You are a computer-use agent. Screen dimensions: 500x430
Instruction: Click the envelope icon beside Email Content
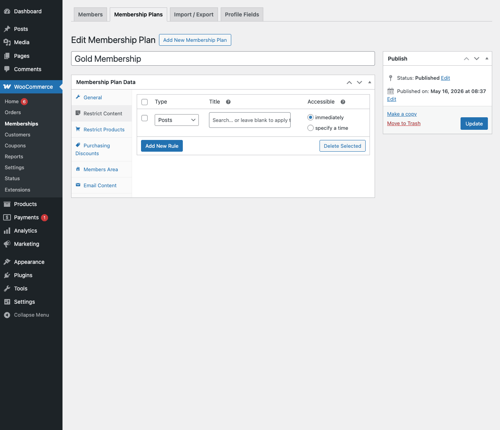pos(78,185)
